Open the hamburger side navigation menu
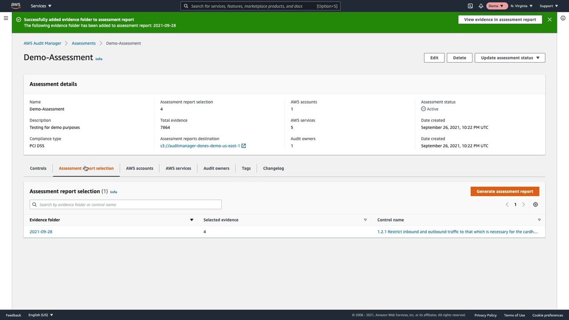This screenshot has width=569, height=320. pos(6,18)
